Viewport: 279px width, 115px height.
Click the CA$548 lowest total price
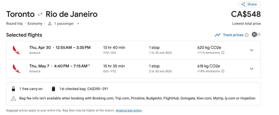point(246,14)
